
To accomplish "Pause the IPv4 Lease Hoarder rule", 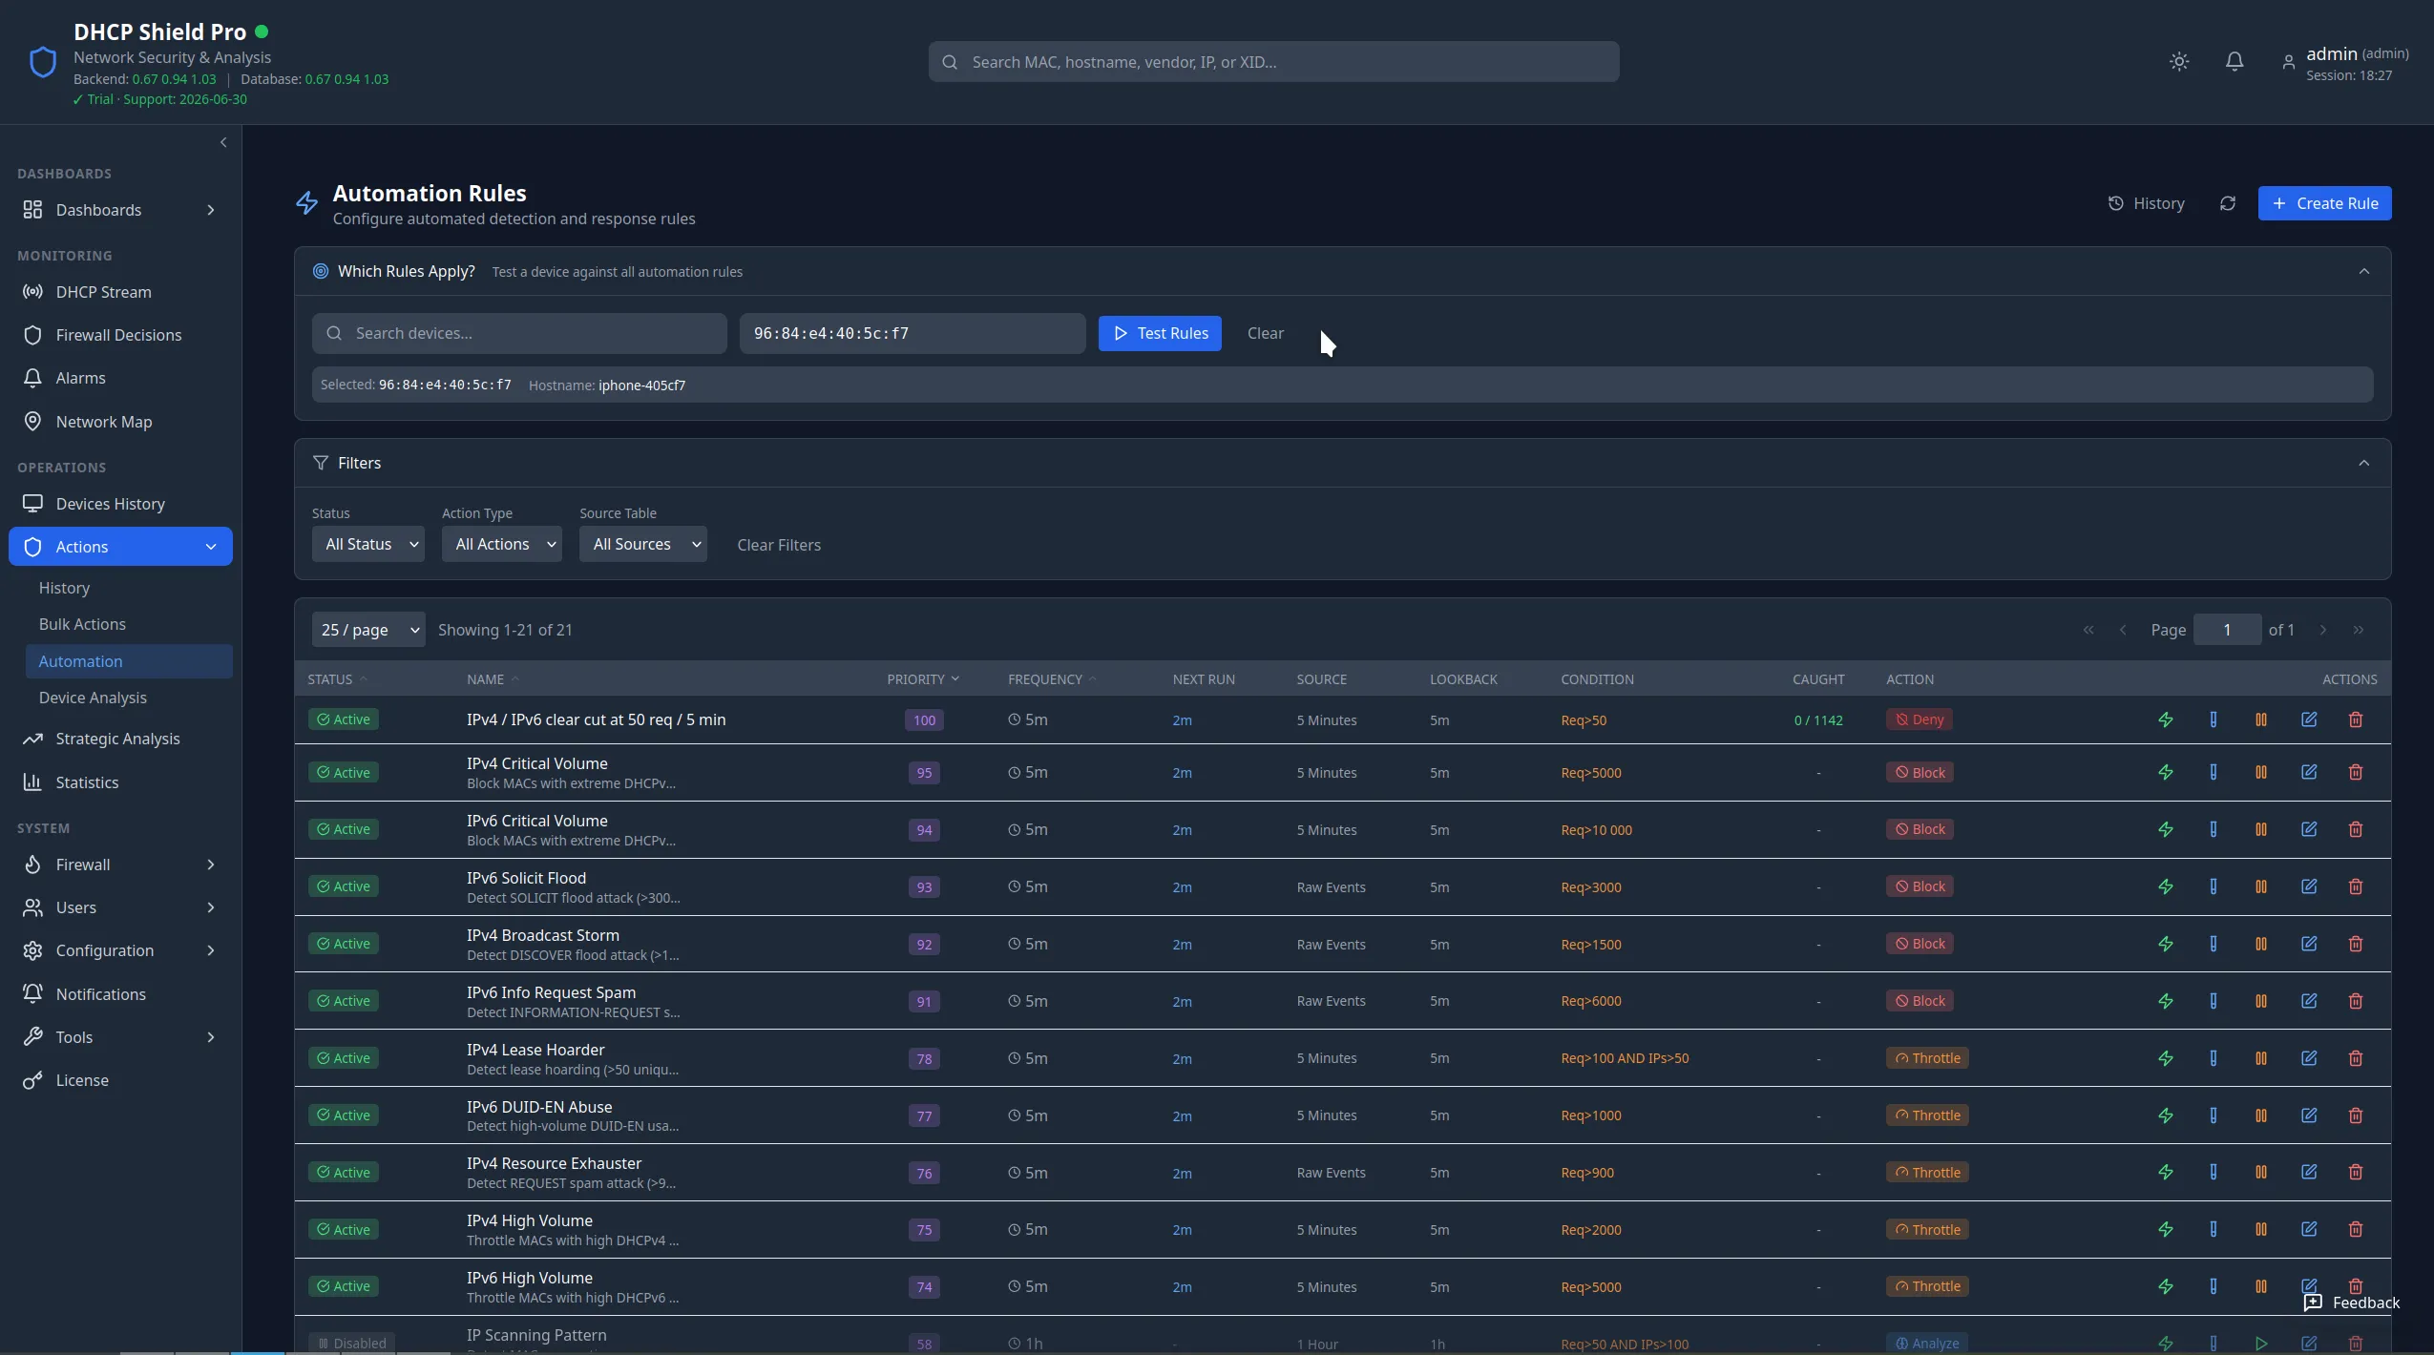I will (x=2261, y=1058).
